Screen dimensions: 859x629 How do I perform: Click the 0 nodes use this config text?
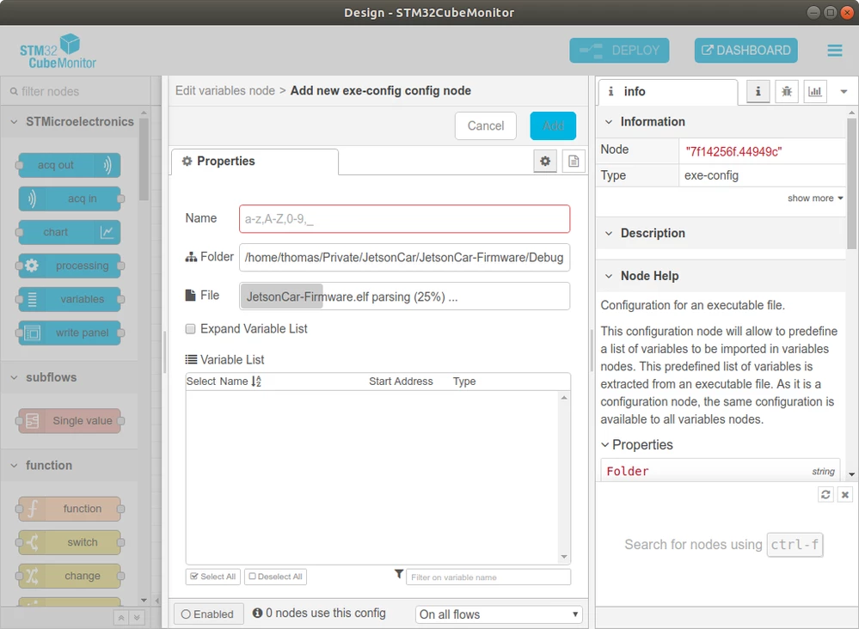click(x=325, y=614)
